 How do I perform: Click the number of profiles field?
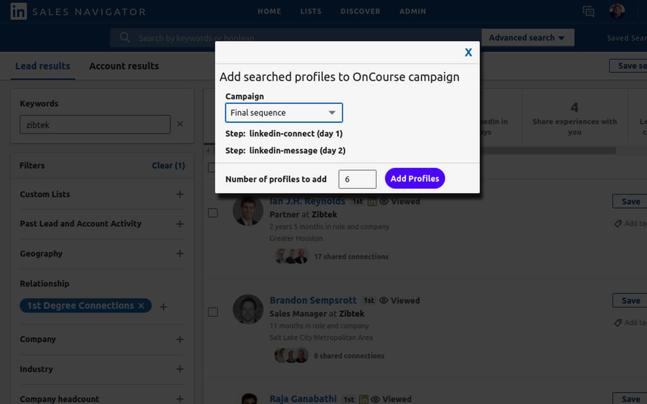click(357, 179)
